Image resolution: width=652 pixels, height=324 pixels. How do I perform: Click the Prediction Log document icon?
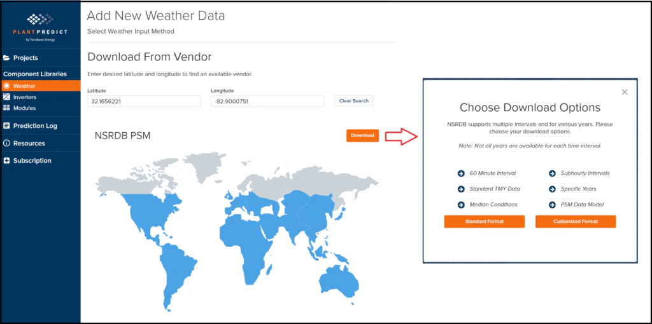6,126
